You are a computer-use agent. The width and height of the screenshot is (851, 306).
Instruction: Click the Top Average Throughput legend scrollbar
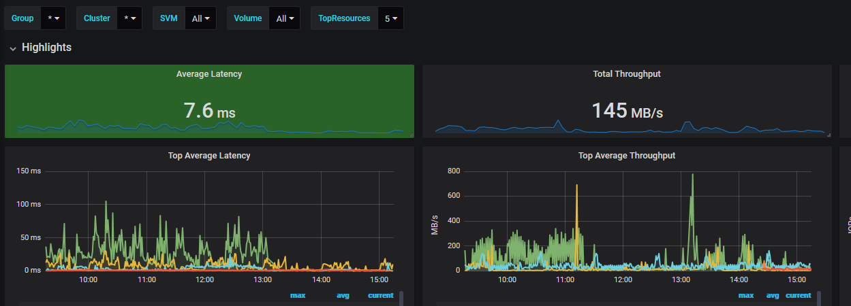coord(819,299)
